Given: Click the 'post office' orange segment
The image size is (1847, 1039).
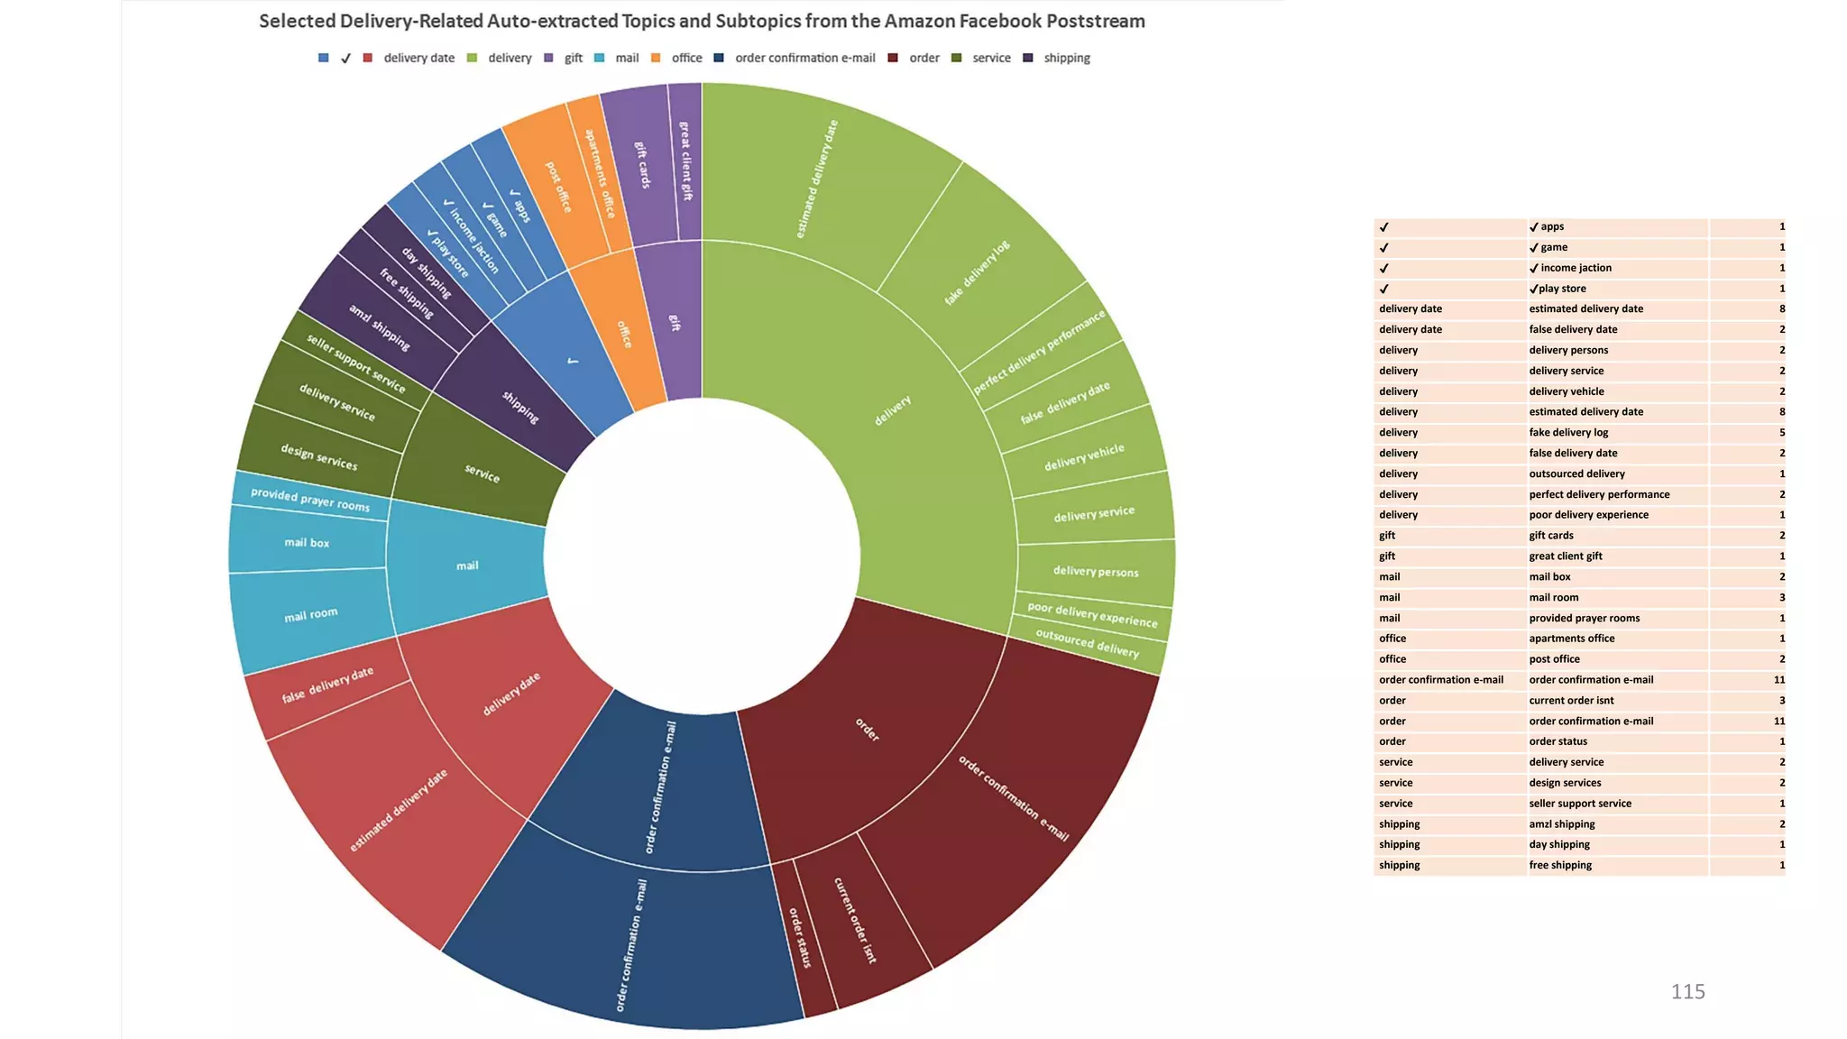Looking at the screenshot, I should [x=557, y=188].
